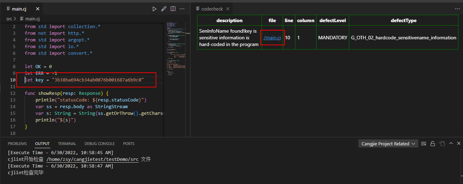
Task: Open the /main.cj link in codecheck table
Action: (x=272, y=38)
